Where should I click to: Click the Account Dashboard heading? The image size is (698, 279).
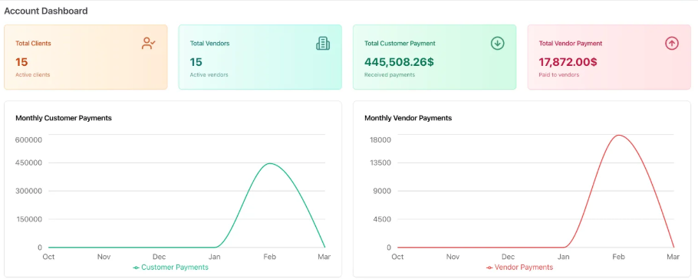pyautogui.click(x=46, y=11)
